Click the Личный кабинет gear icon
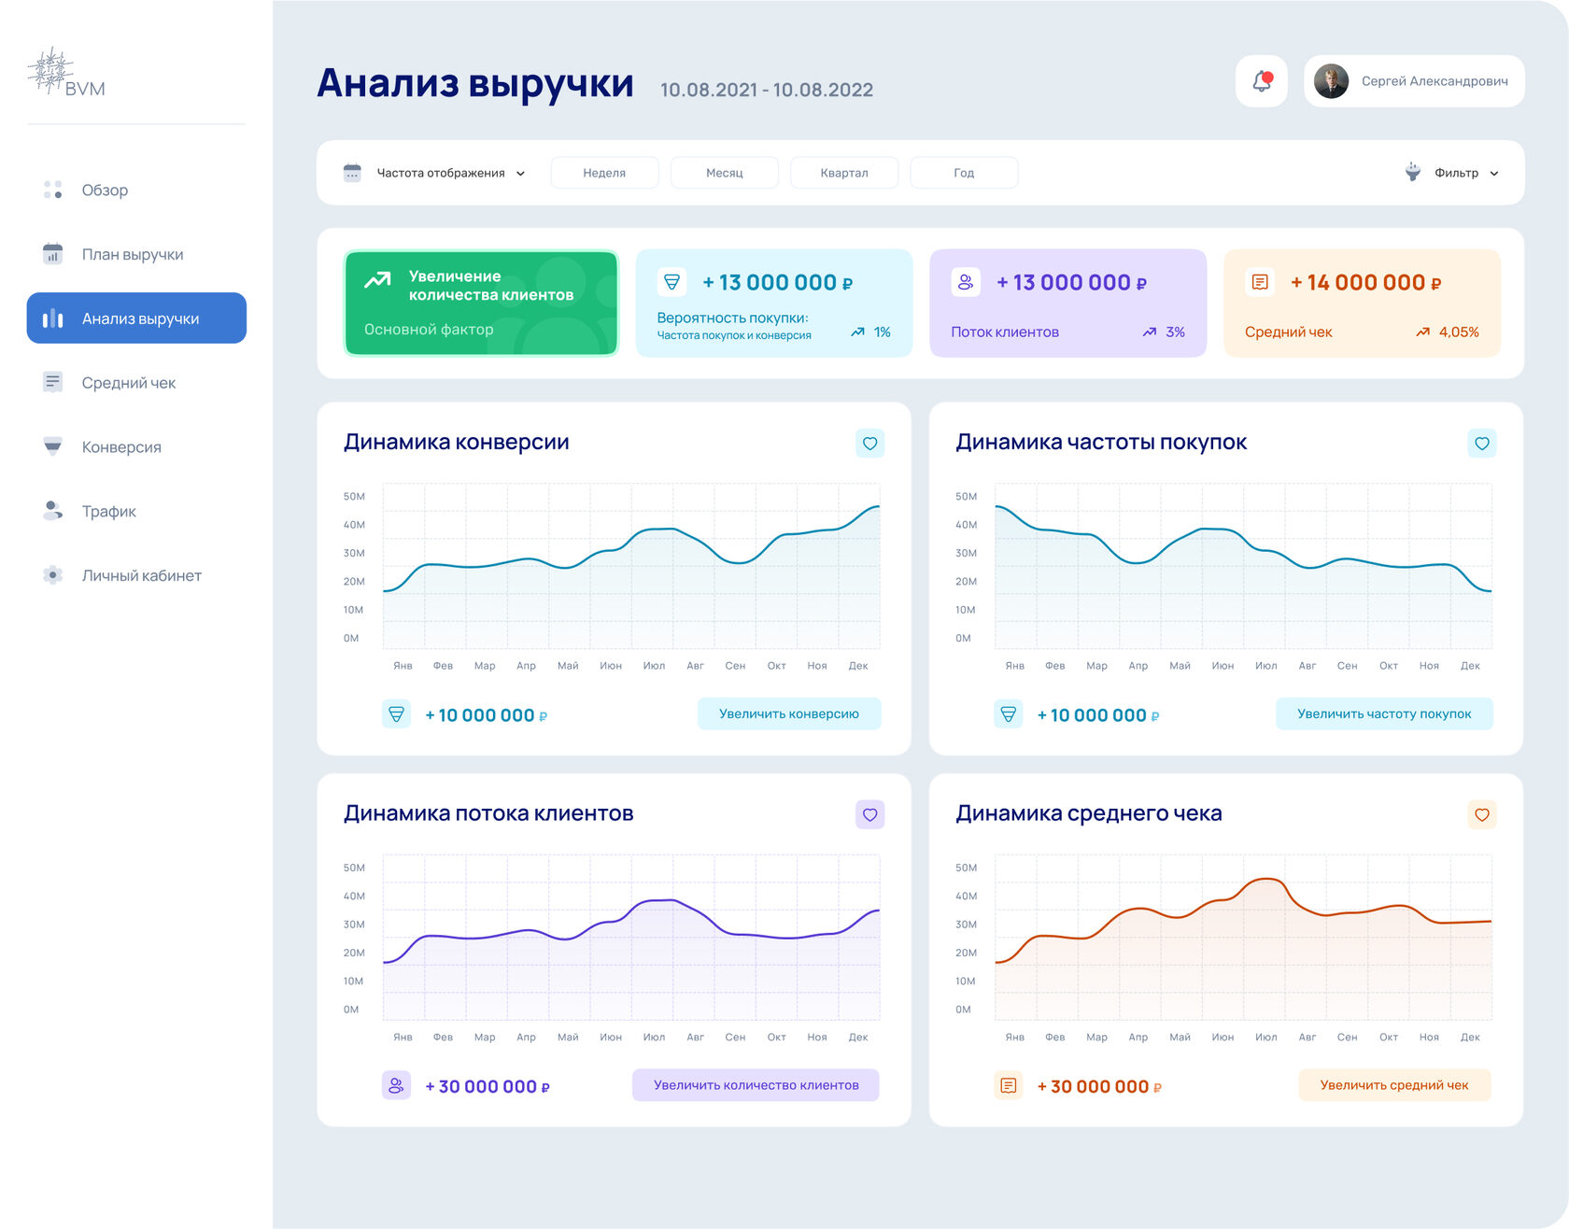This screenshot has width=1569, height=1229. click(53, 575)
